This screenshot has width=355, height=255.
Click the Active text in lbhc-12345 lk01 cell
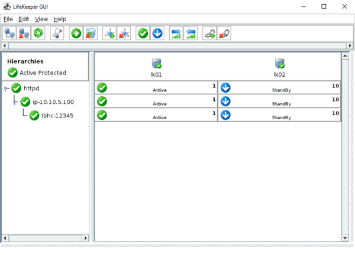coord(160,117)
